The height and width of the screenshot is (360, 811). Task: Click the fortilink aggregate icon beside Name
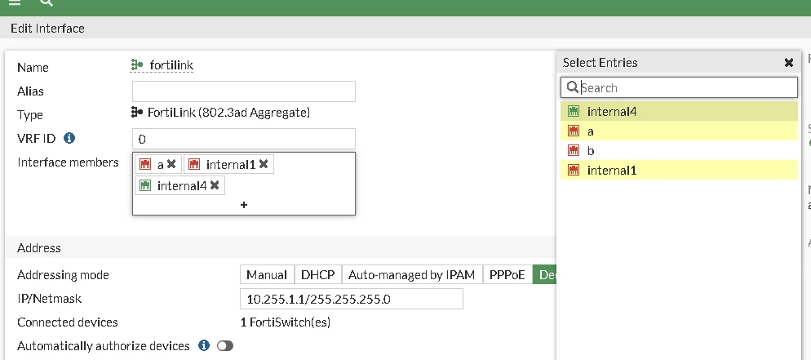137,64
